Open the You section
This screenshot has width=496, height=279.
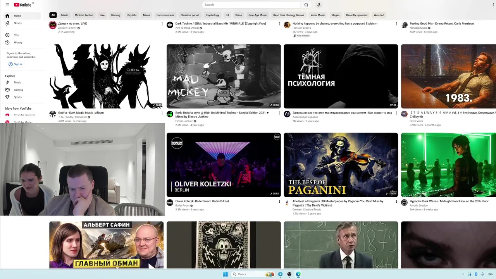pyautogui.click(x=22, y=35)
